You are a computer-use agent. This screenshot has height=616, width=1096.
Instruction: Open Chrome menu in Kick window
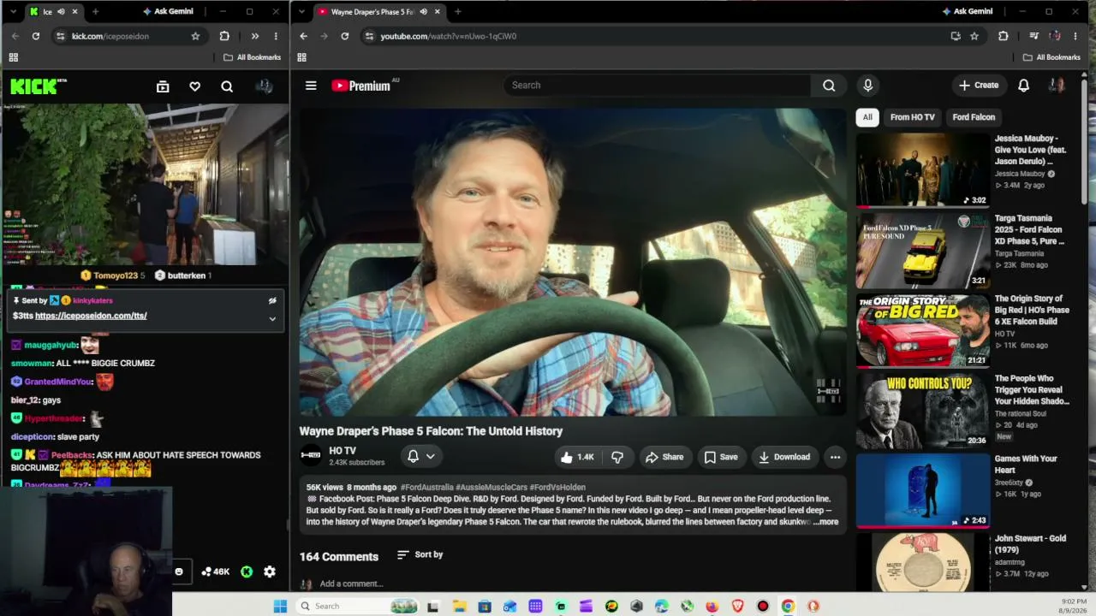click(276, 36)
